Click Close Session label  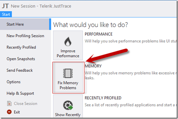pos(26,103)
